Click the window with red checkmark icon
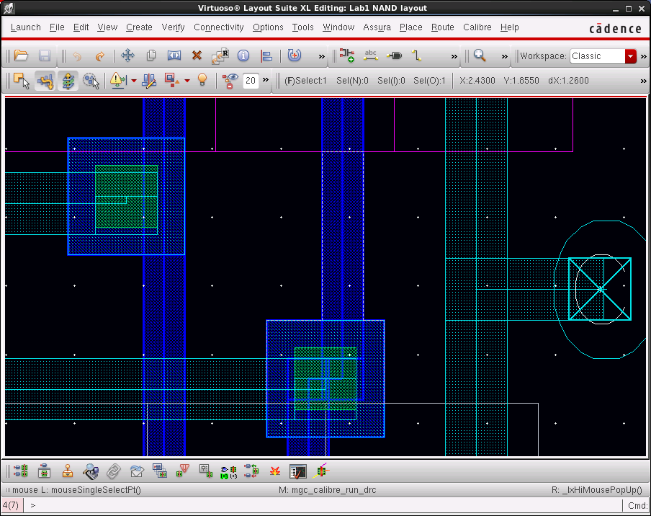Viewport: 651px width, 516px height. (297, 471)
